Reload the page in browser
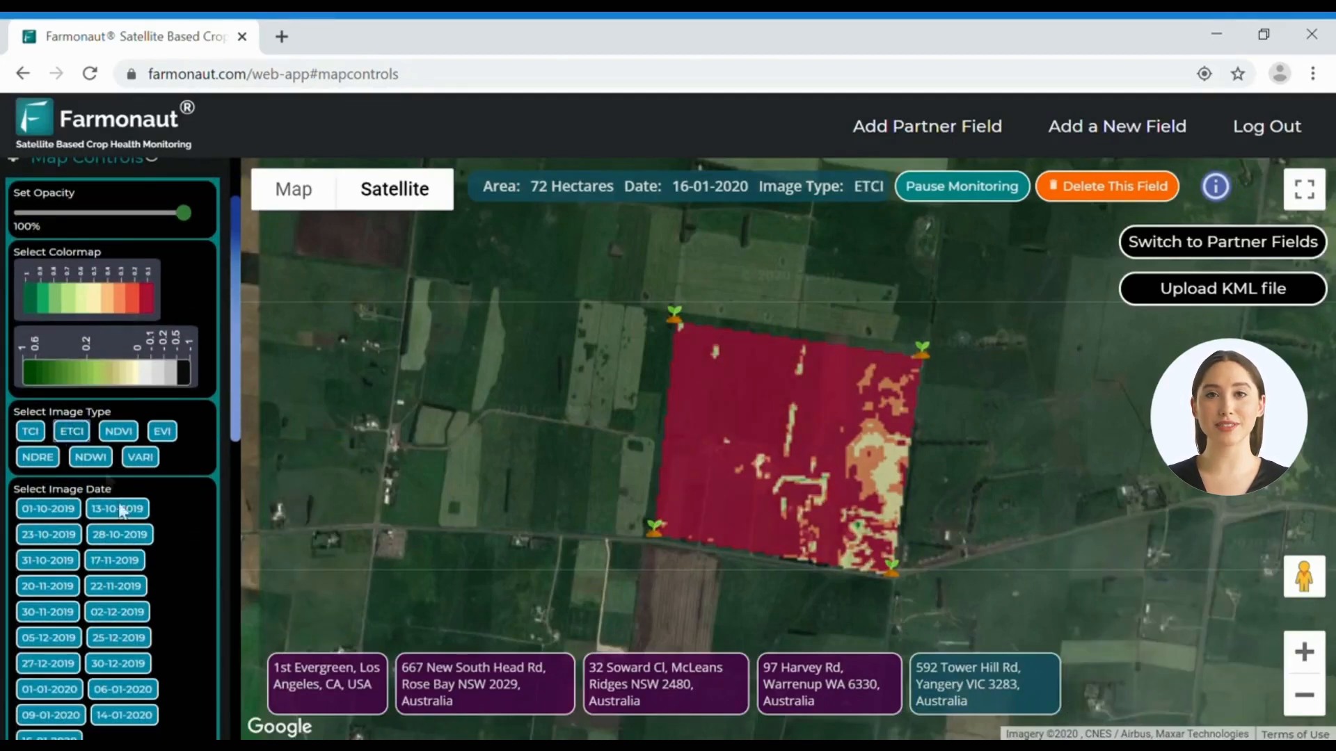 (90, 74)
